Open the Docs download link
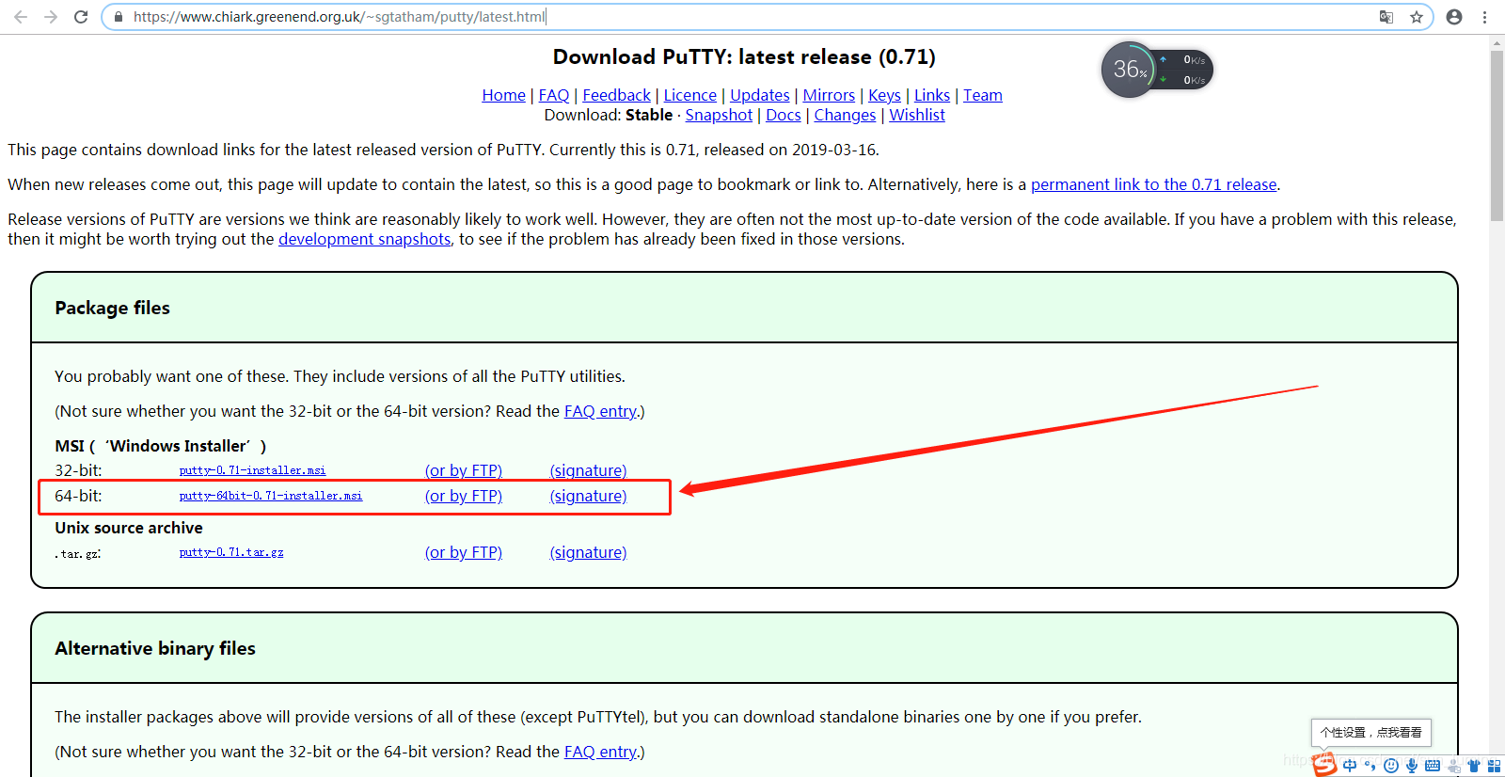The image size is (1505, 777). 784,115
